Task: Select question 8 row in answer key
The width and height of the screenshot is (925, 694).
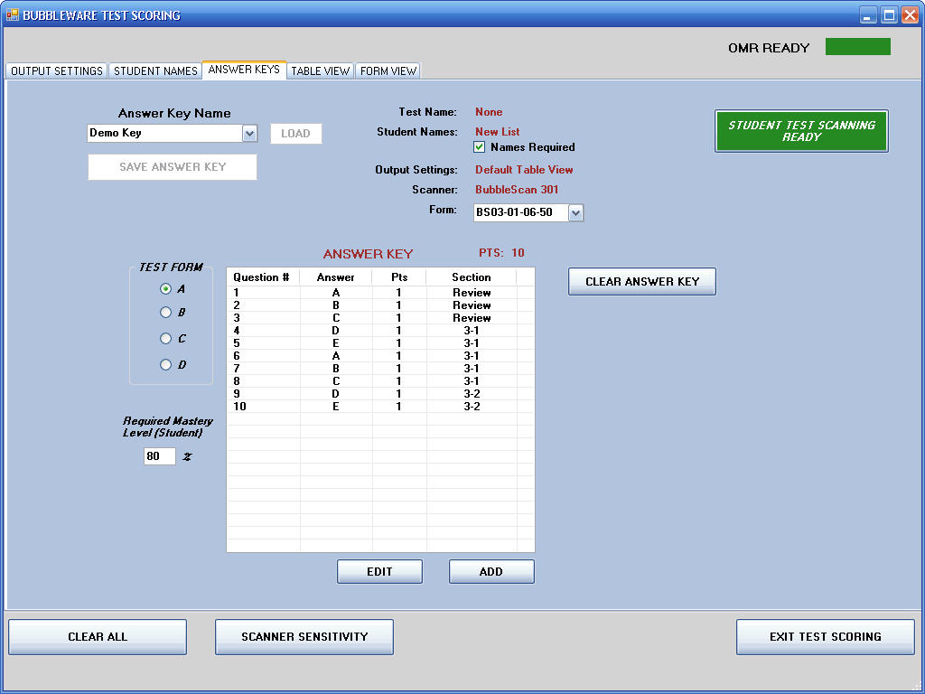Action: [x=380, y=381]
